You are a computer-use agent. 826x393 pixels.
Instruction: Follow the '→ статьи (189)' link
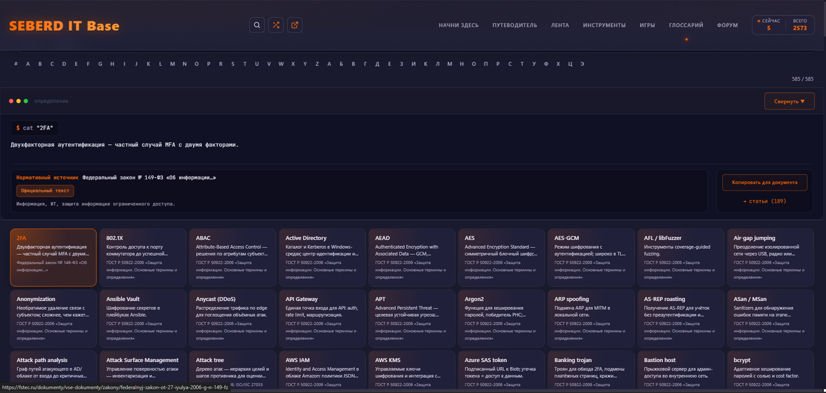click(x=764, y=201)
